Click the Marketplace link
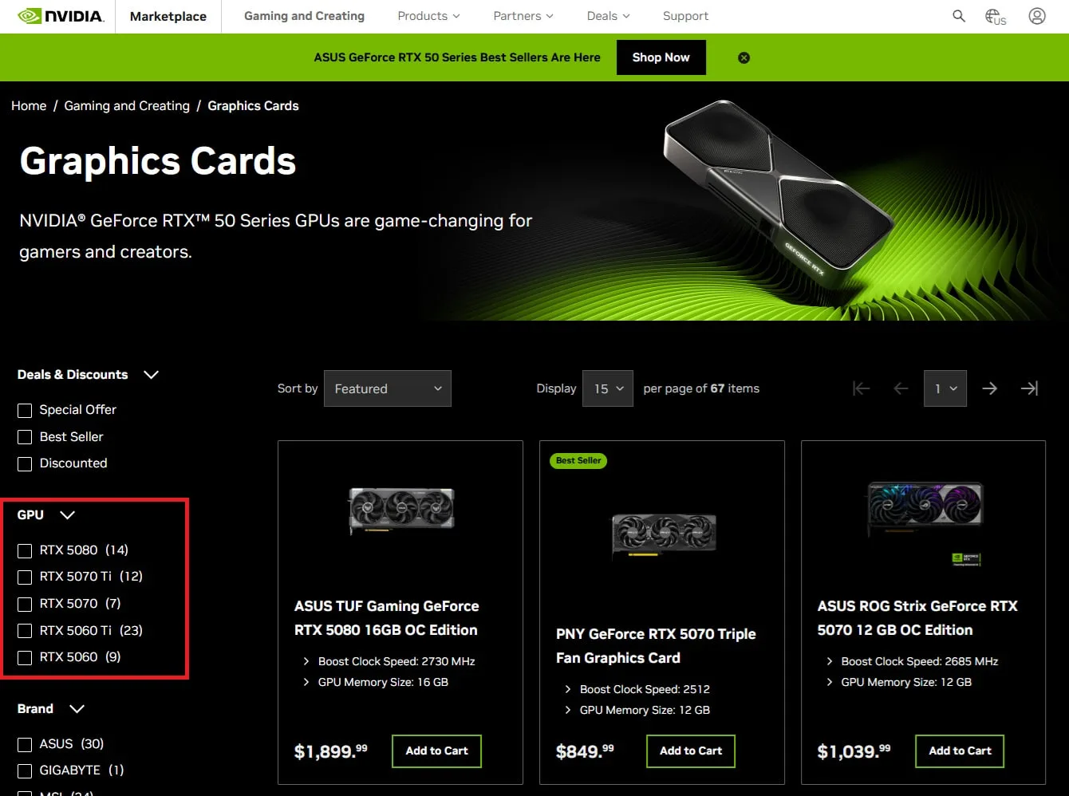This screenshot has width=1069, height=796. (x=168, y=16)
